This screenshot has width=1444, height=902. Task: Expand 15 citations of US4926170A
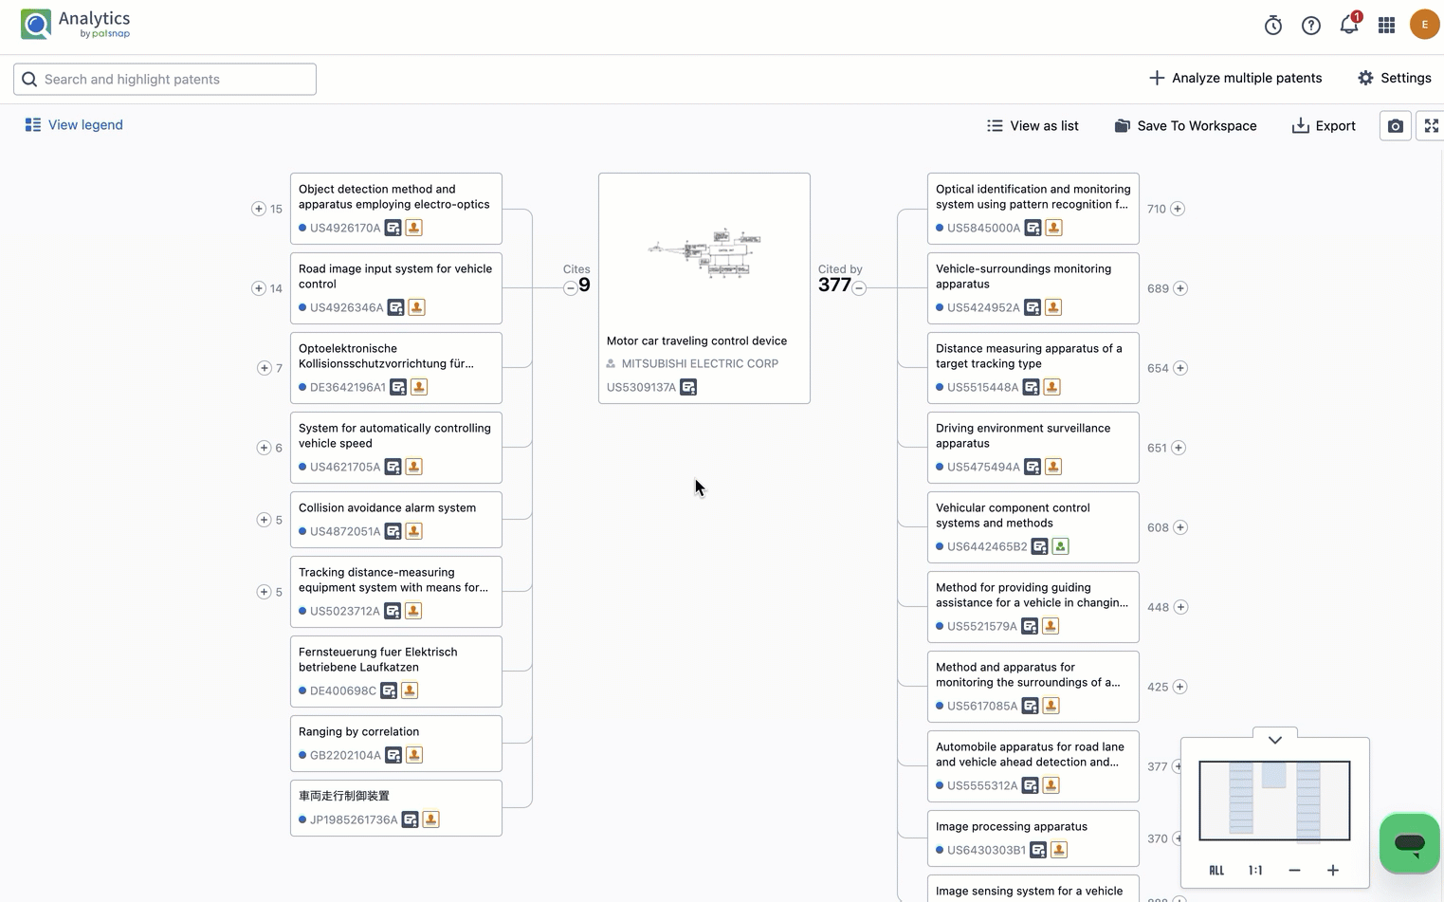pos(258,209)
